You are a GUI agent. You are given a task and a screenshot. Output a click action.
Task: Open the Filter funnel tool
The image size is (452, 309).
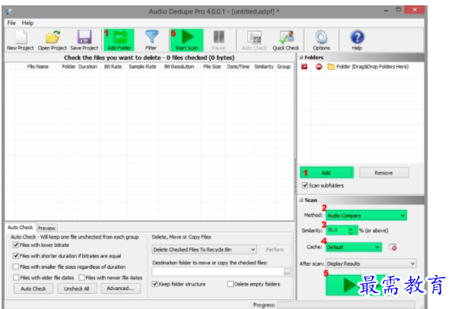tap(151, 40)
